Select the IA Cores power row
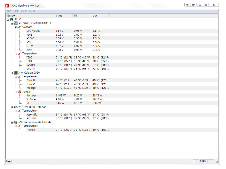This screenshot has width=226, height=169. point(122,99)
